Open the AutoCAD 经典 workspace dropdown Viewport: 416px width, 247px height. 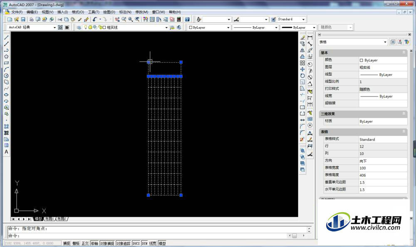(x=54, y=27)
